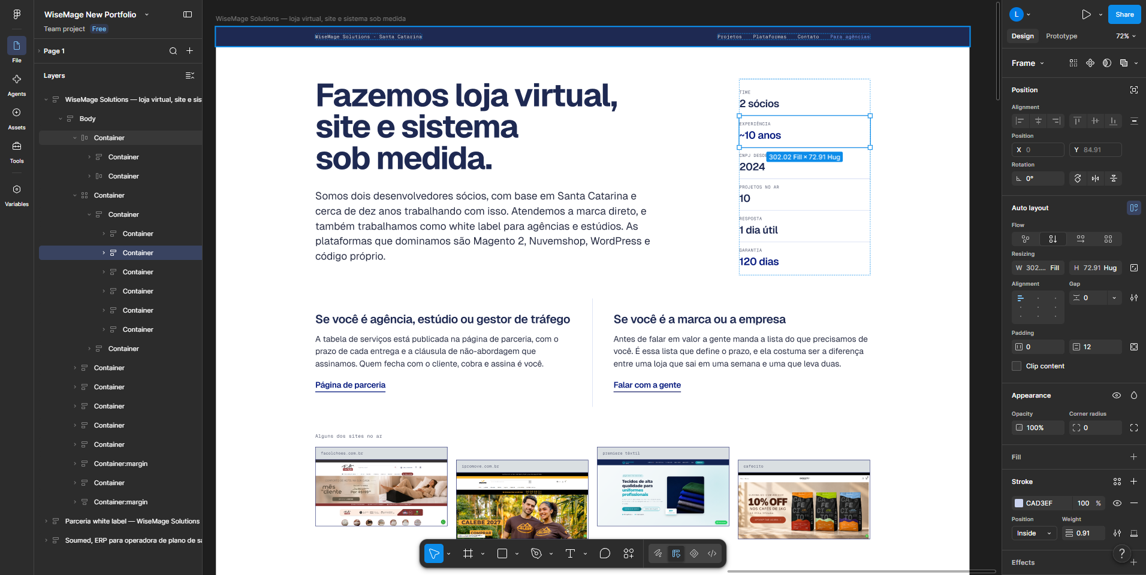Open the Agents sidebar panel

(17, 80)
